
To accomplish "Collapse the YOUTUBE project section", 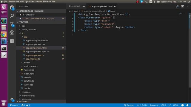I will pyautogui.click(x=41, y=22).
